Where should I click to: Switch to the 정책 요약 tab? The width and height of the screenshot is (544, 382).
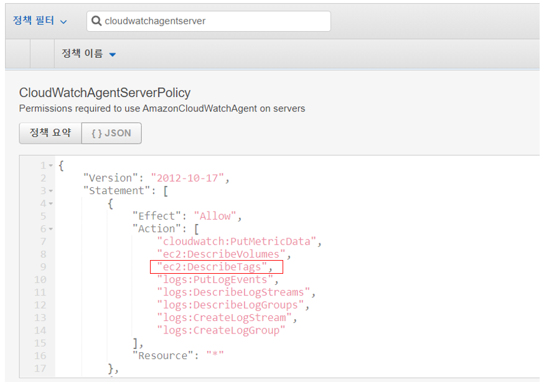(50, 133)
